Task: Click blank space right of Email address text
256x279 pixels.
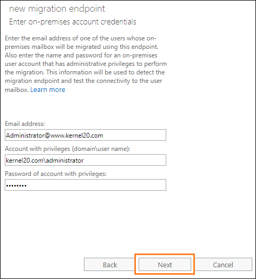Action: 134,135
